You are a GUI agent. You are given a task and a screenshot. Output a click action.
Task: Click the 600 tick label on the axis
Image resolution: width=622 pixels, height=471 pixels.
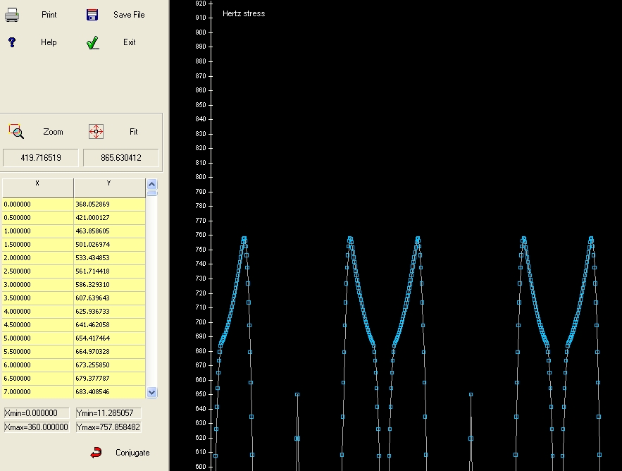[201, 467]
